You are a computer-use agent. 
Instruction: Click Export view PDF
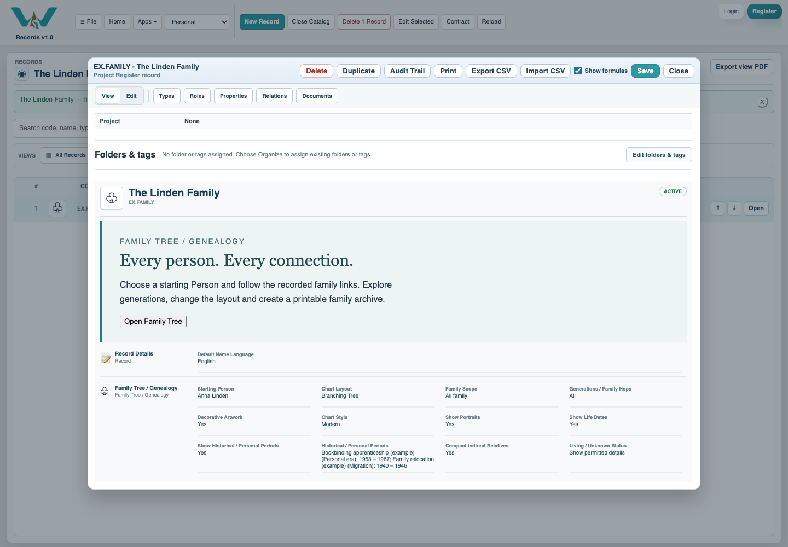[x=741, y=67]
